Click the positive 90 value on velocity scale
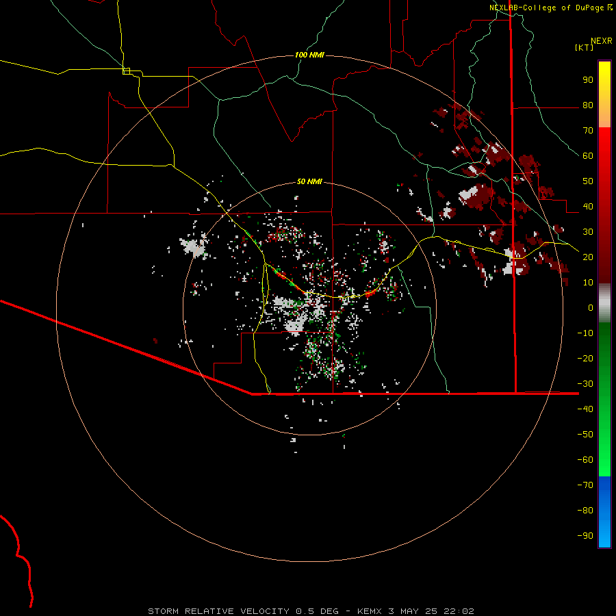The width and height of the screenshot is (616, 616). coord(588,80)
